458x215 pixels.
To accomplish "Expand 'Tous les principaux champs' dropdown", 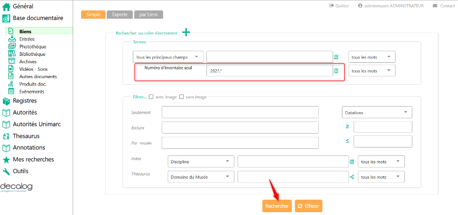I will (168, 57).
